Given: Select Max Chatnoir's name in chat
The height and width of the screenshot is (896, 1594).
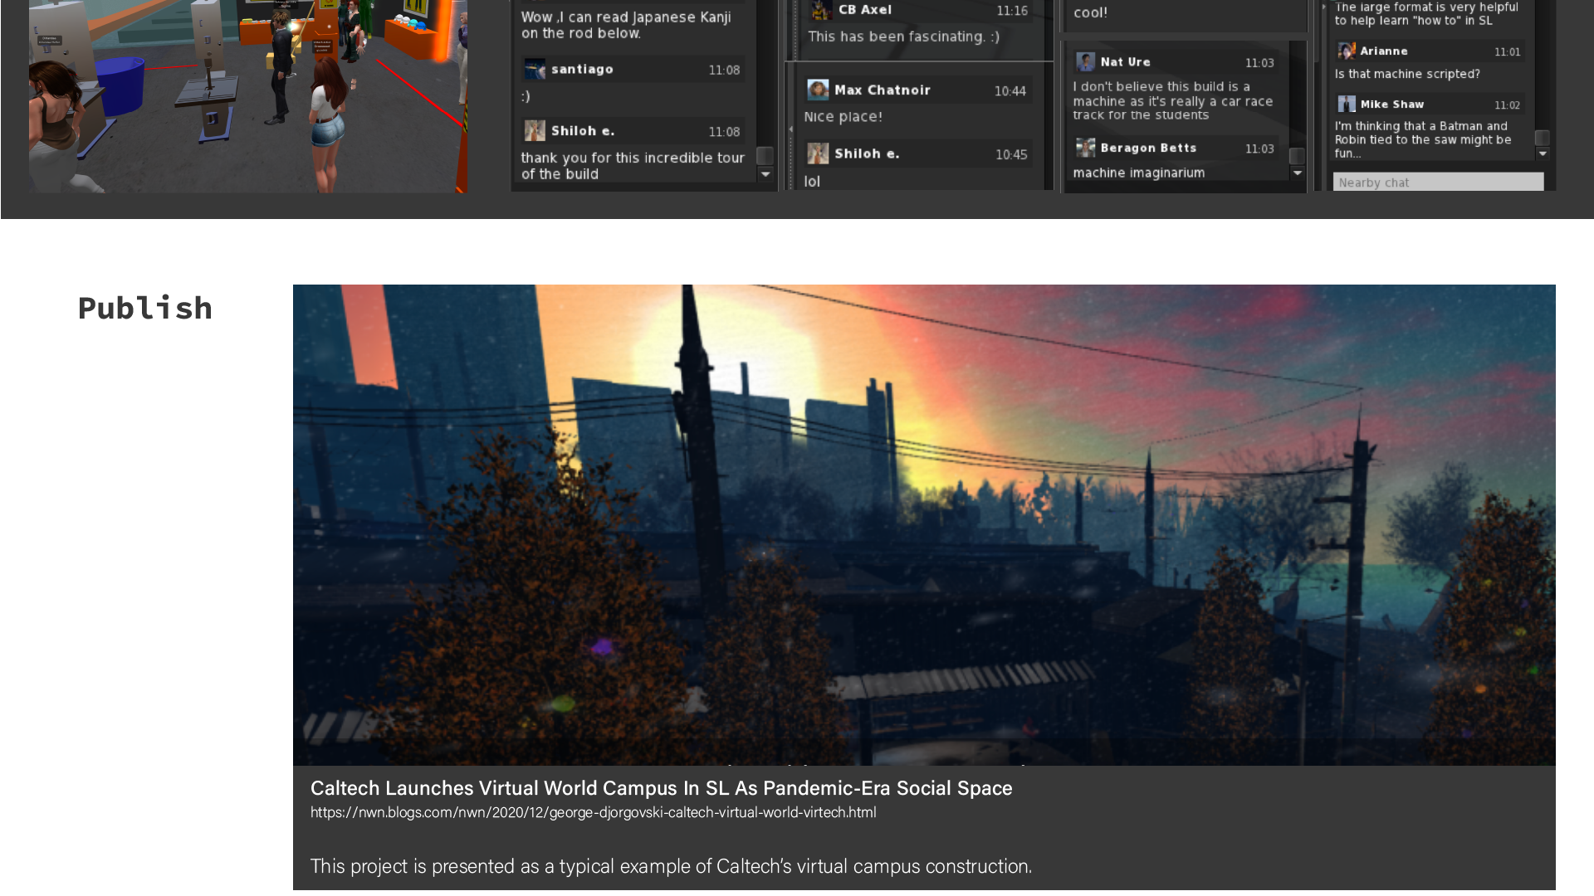Looking at the screenshot, I should coord(882,90).
